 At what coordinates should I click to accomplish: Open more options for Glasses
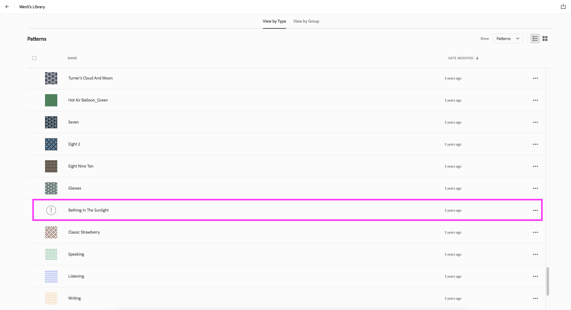click(535, 188)
